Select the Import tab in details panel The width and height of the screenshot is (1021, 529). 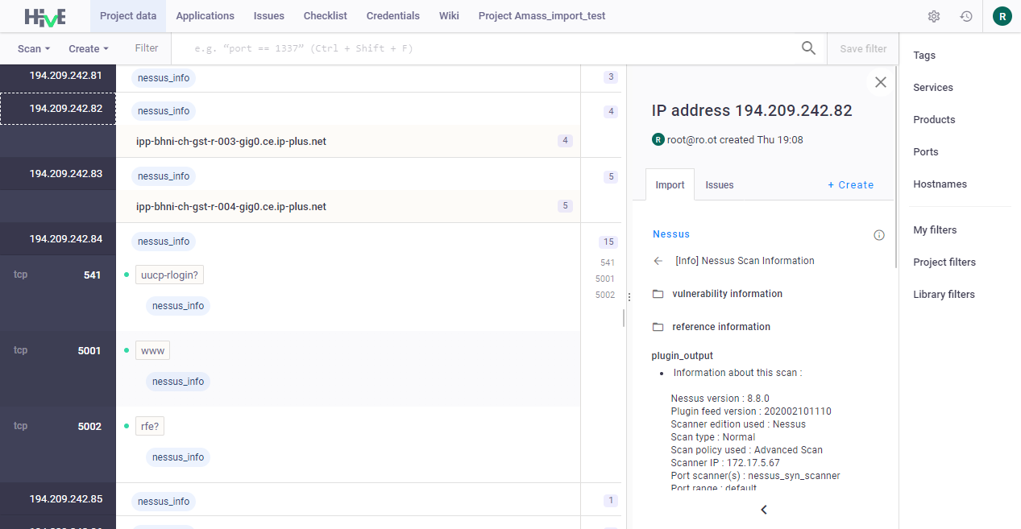click(x=670, y=184)
